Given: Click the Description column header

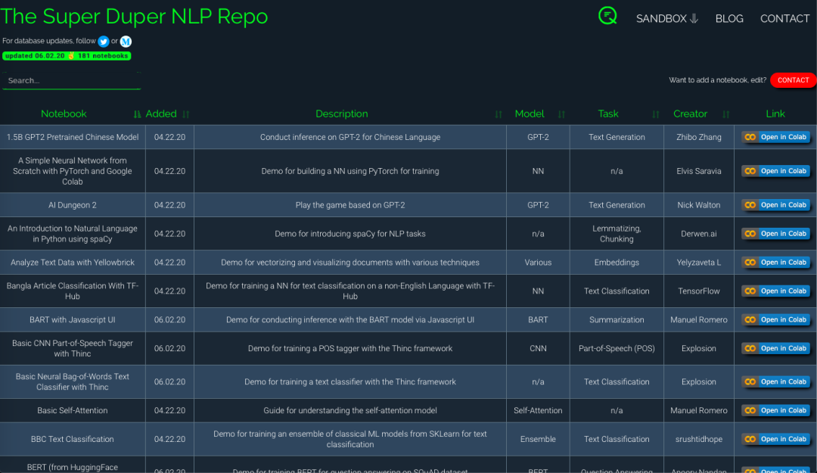Looking at the screenshot, I should [x=341, y=114].
